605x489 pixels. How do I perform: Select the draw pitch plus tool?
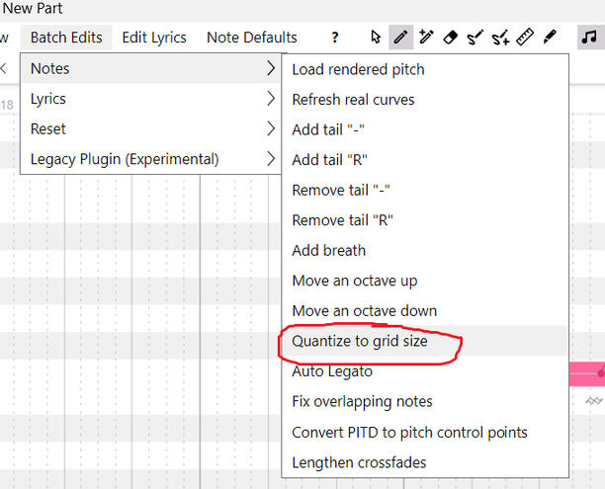tap(500, 38)
